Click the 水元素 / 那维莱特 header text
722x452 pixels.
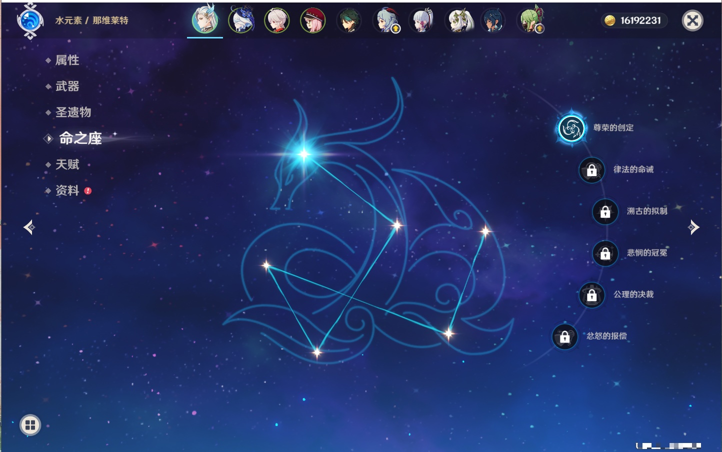coord(91,20)
